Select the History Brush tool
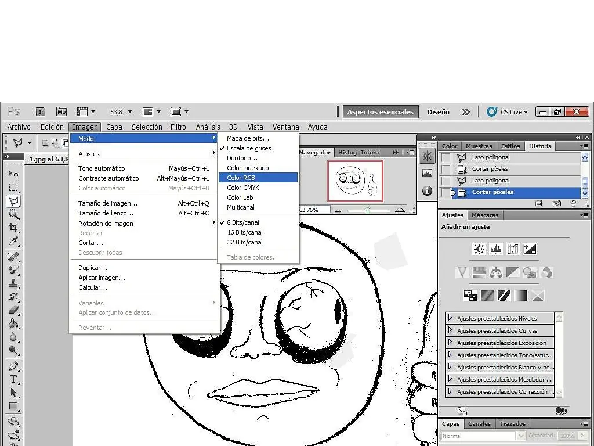 tap(13, 297)
